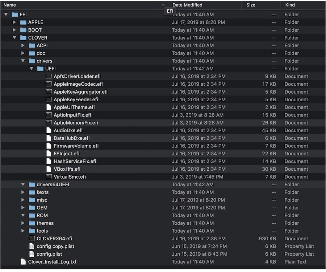Click Plain Text kind of Clover_Install_Log.txt
The height and width of the screenshot is (272, 326).
[296, 261]
